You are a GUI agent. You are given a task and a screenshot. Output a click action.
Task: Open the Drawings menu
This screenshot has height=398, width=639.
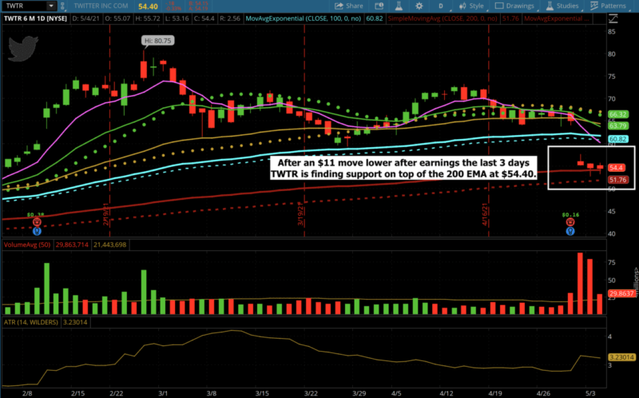click(x=514, y=6)
